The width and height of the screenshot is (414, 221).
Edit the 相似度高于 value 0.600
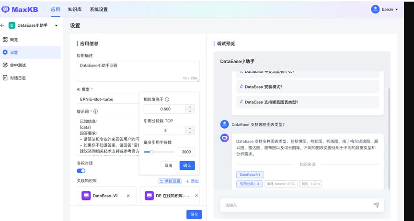click(165, 109)
